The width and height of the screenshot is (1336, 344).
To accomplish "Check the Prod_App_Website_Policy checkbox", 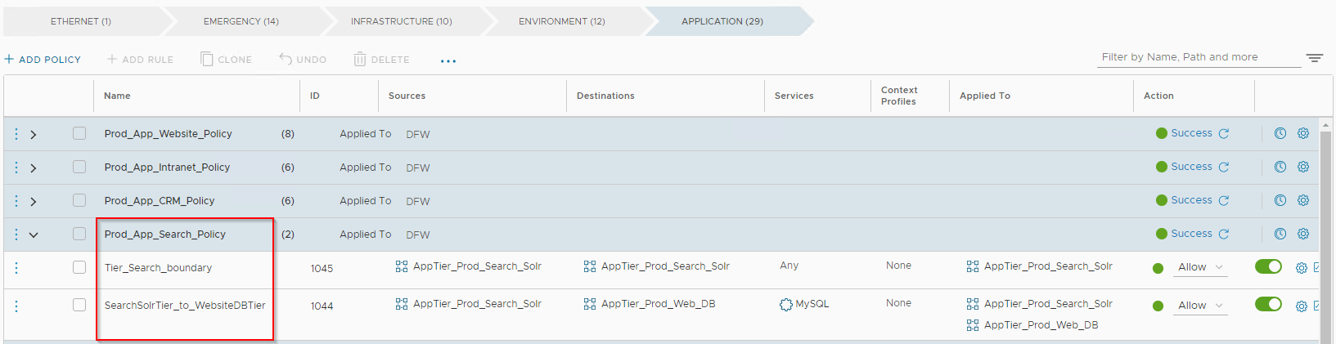I will 79,133.
